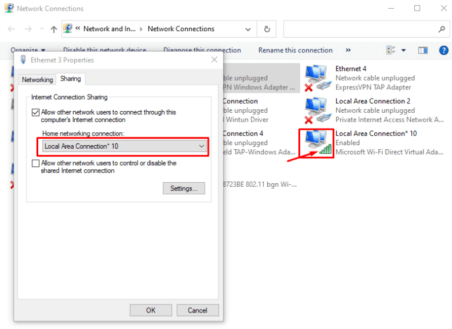Click the Forward navigation arrow

pos(28,29)
